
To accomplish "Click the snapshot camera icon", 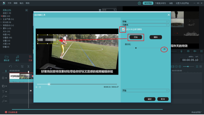I will click(x=188, y=51).
